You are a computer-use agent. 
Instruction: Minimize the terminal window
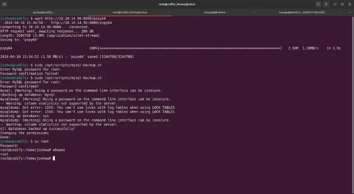[335, 4]
